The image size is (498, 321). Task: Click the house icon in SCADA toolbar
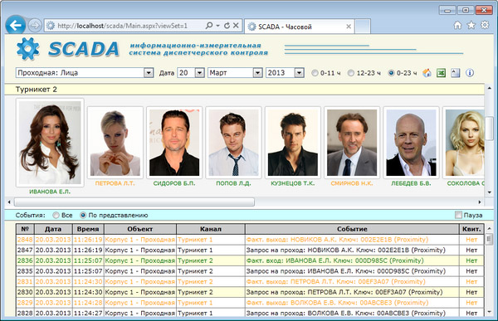point(427,73)
